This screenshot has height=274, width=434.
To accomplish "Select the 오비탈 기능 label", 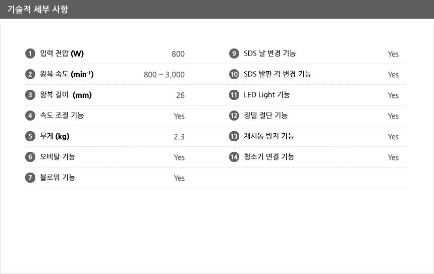I will (58, 156).
